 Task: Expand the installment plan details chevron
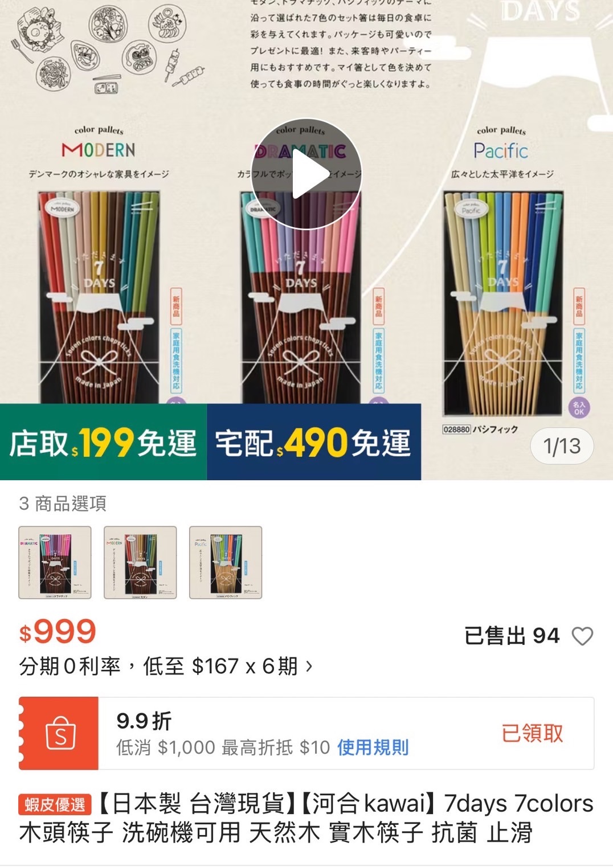pyautogui.click(x=309, y=665)
